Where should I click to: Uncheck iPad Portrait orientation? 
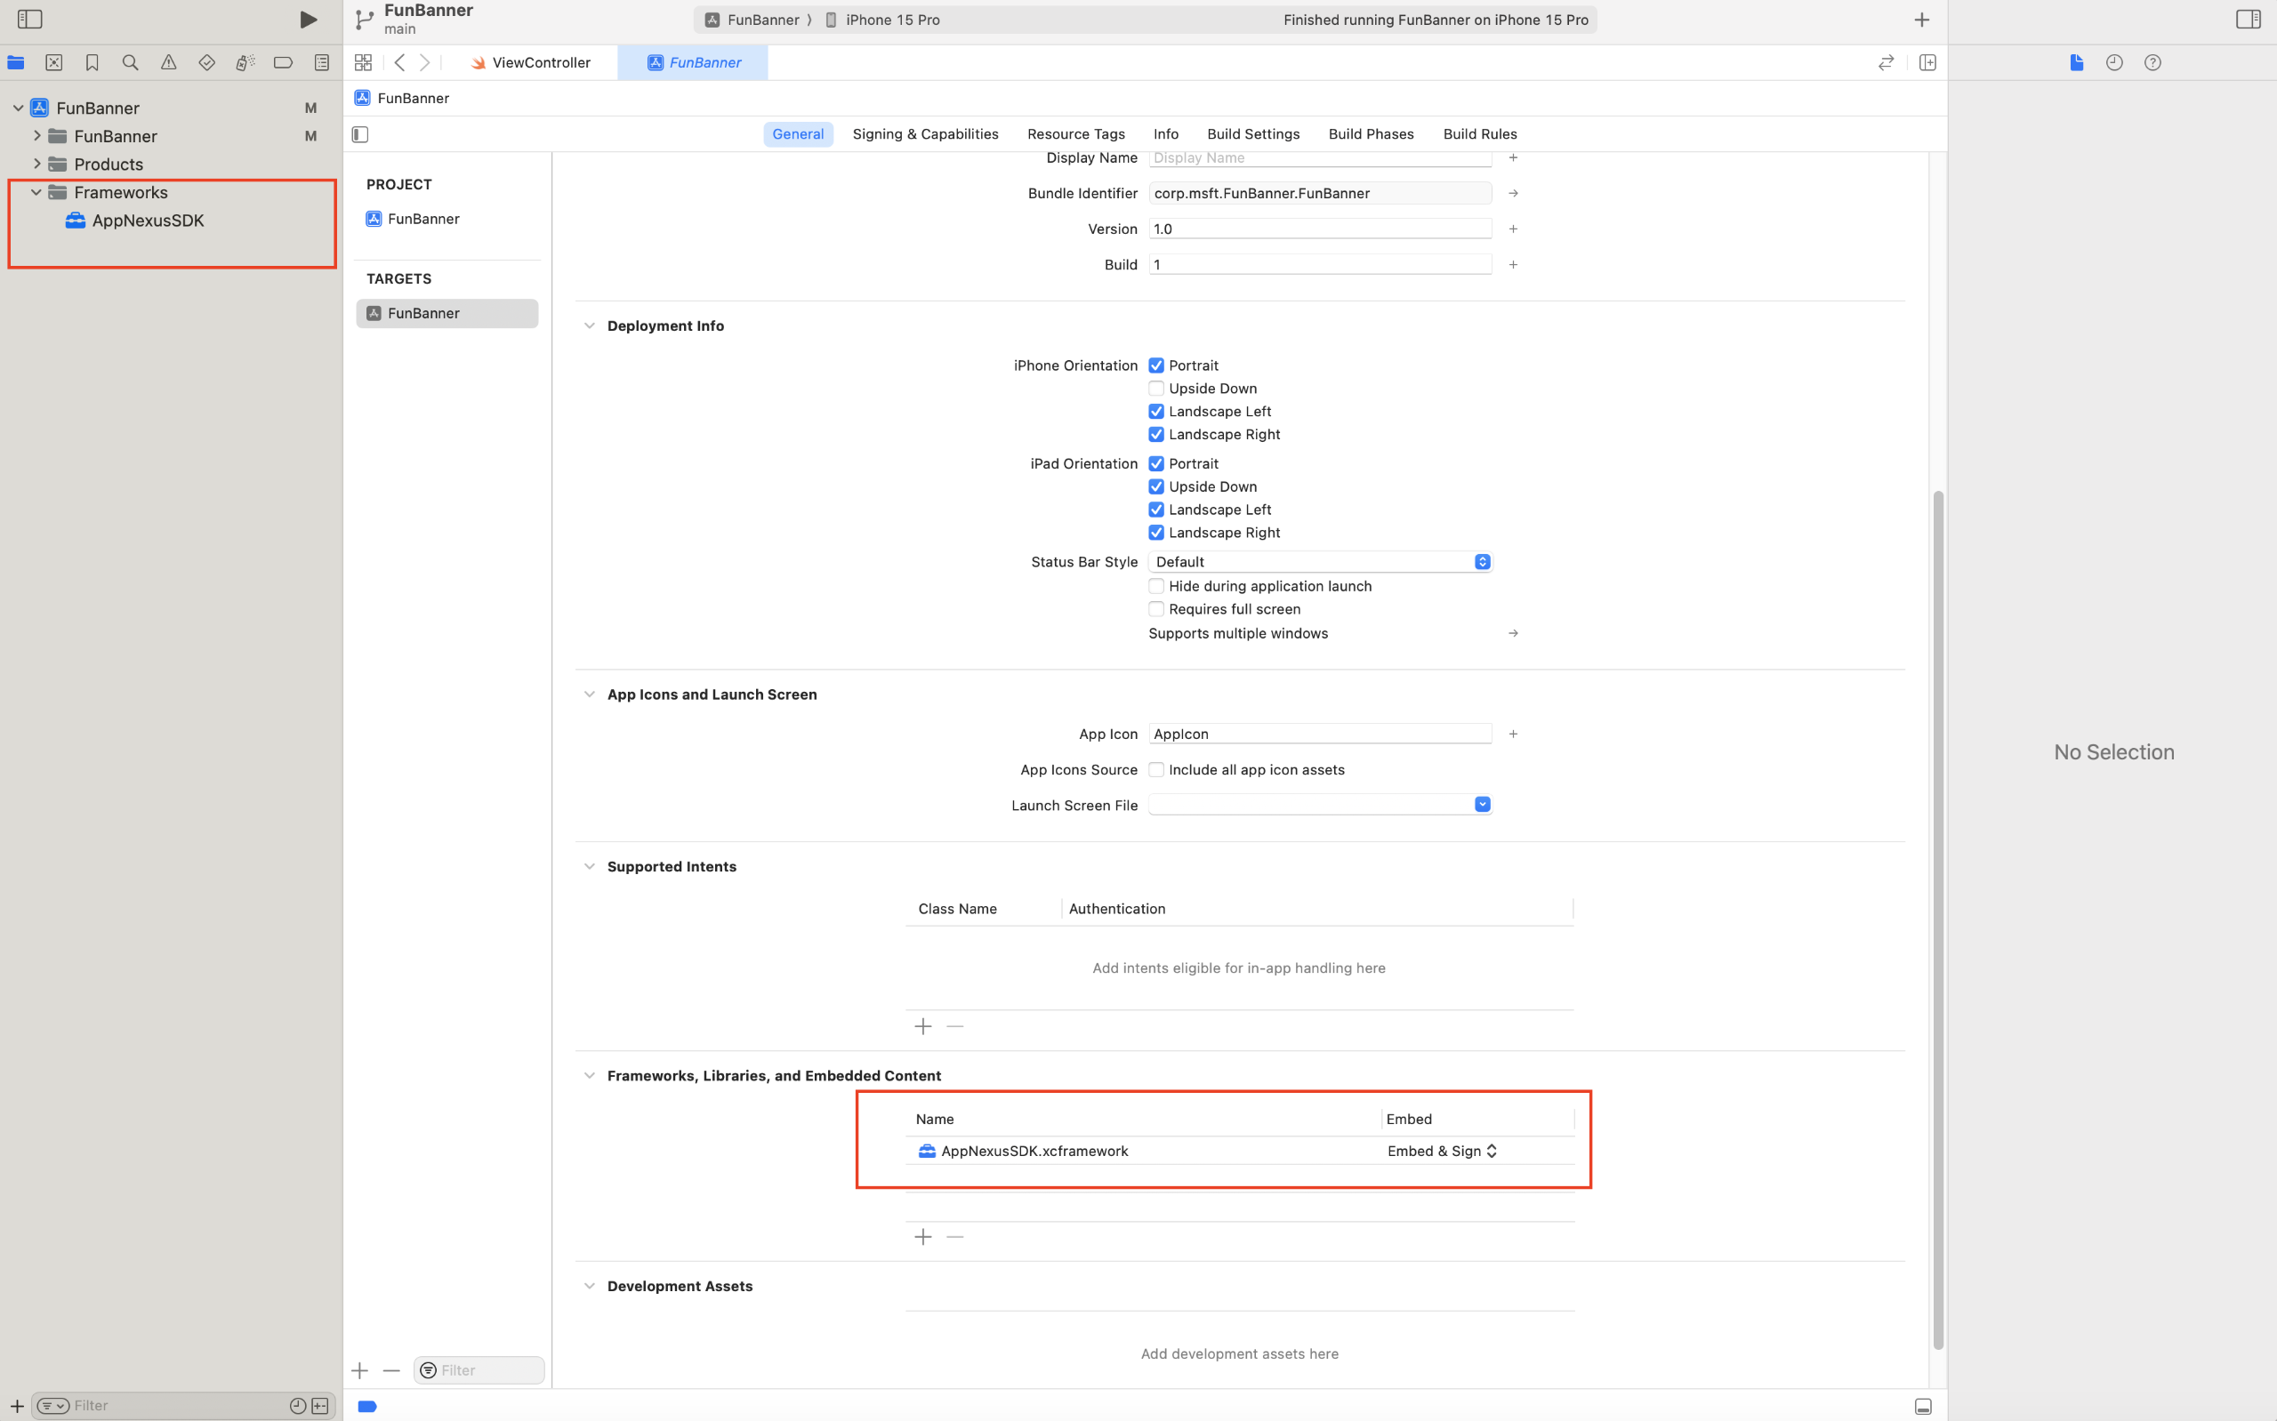[x=1156, y=463]
